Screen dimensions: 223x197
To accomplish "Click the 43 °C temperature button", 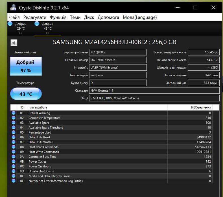I will 26,94.
